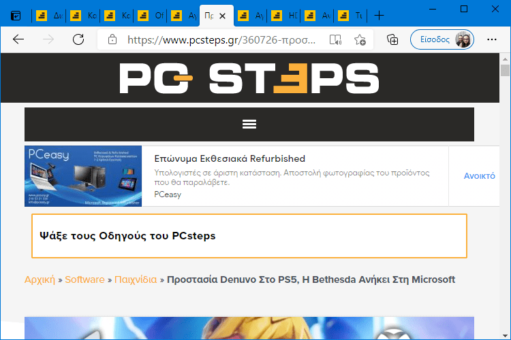The height and width of the screenshot is (340, 511).
Task: Click the Ψάξε τους Οδηγούς του PCsteps search box
Action: [249, 236]
